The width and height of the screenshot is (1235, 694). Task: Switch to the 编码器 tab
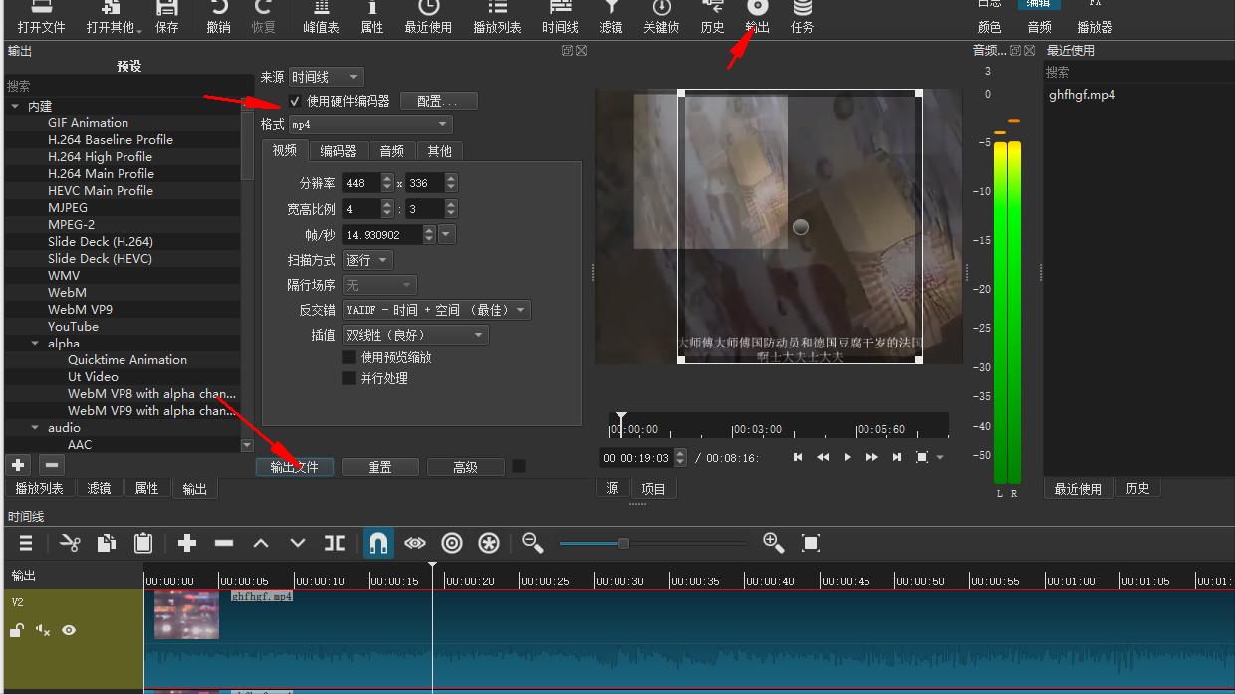tap(339, 150)
